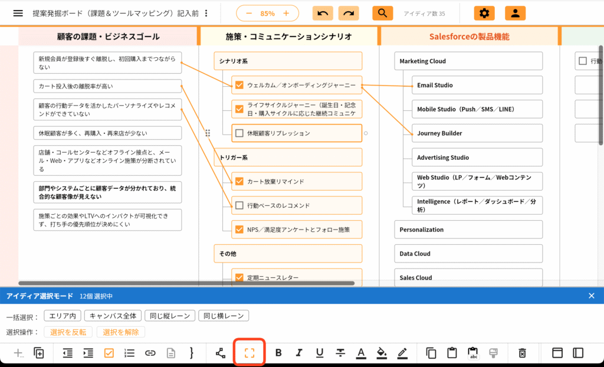The height and width of the screenshot is (367, 604).
Task: Click the copy icon in the toolbar
Action: click(431, 352)
